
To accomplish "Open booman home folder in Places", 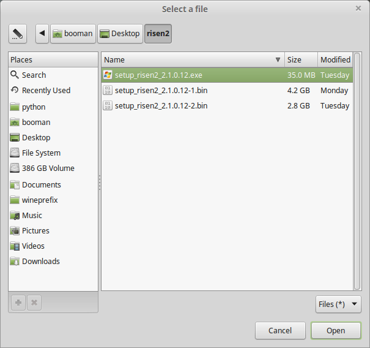I will pyautogui.click(x=53, y=122).
